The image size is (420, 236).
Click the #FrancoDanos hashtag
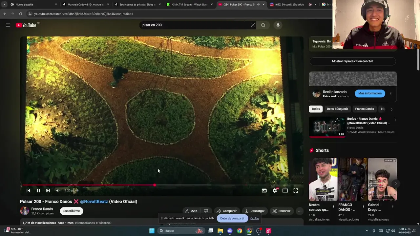click(85, 223)
